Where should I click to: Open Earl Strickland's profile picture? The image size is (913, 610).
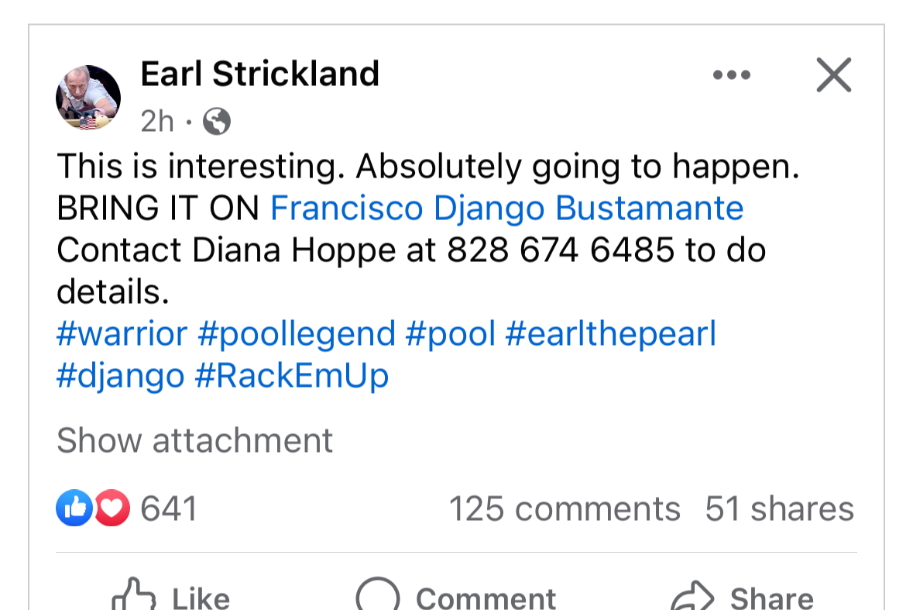(x=88, y=98)
